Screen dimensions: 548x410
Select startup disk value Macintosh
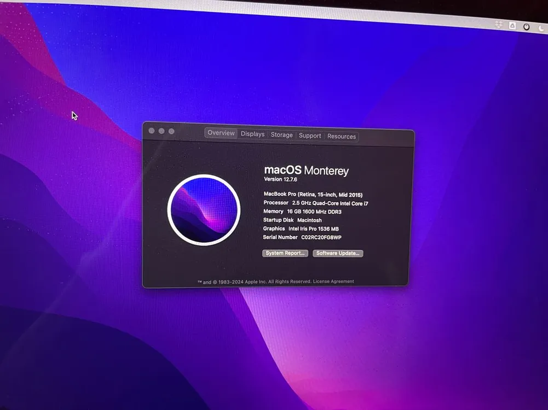(309, 220)
